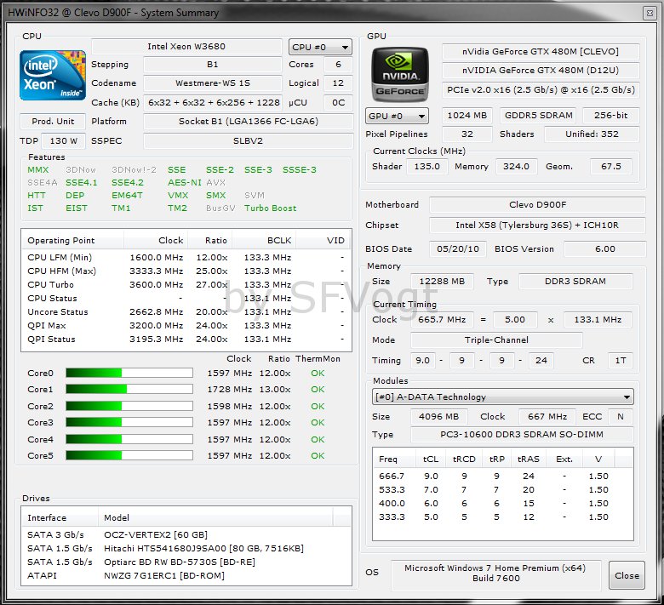Click the Model column header in Drives
The width and height of the screenshot is (664, 605).
coord(215,517)
